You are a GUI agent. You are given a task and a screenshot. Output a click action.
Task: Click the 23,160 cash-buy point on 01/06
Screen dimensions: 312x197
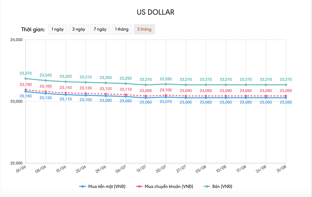(x=26, y=91)
